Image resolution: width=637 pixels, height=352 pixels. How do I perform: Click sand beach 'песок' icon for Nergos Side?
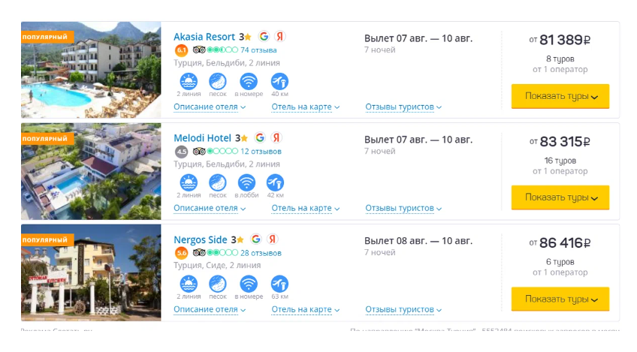[x=217, y=284]
